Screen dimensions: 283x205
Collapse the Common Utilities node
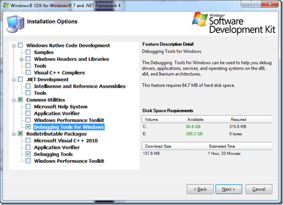[x=14, y=100]
